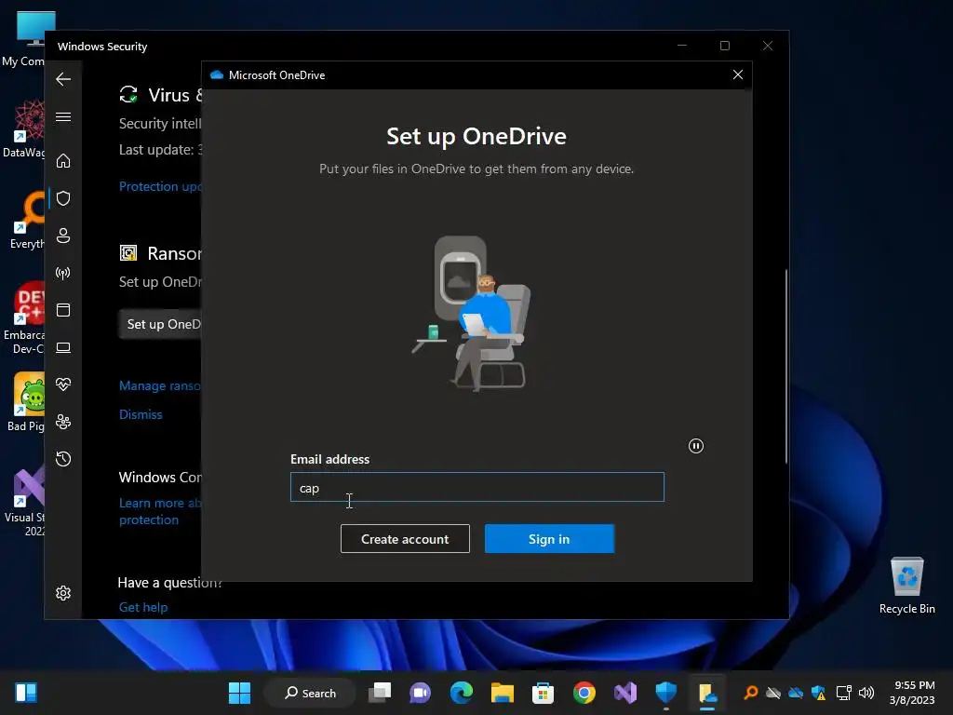This screenshot has width=953, height=715.
Task: Maximize the Windows Security window
Action: tap(724, 46)
